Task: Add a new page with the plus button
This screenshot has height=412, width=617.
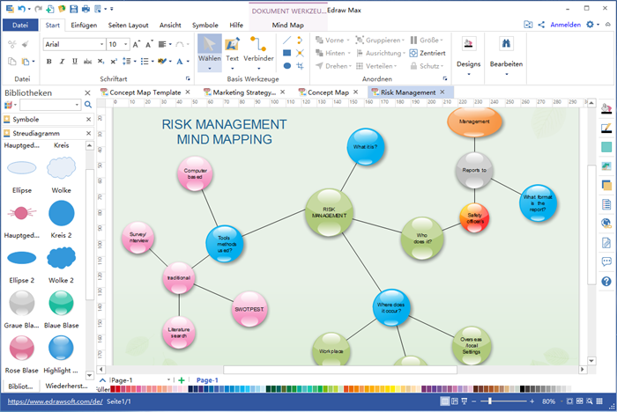Action: coord(182,380)
